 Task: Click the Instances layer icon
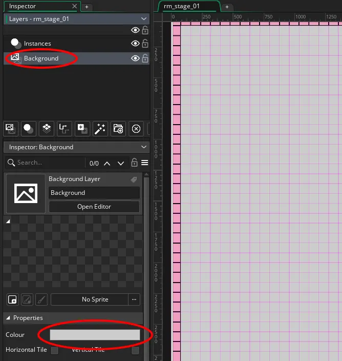click(16, 43)
